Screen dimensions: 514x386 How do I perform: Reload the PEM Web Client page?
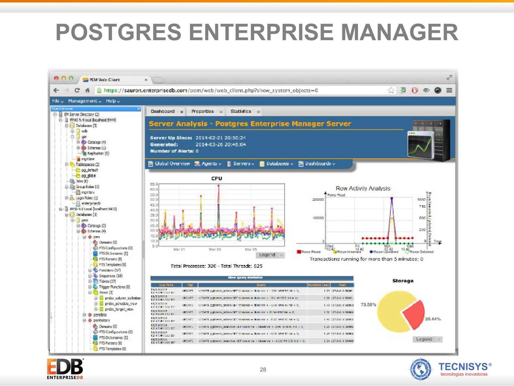(77, 90)
